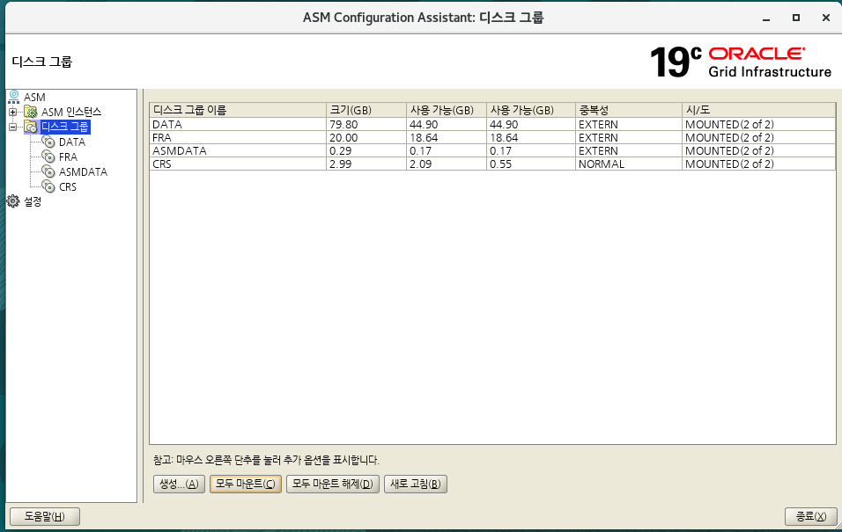
Task: Click the 생성...(A) button
Action: coord(179,484)
